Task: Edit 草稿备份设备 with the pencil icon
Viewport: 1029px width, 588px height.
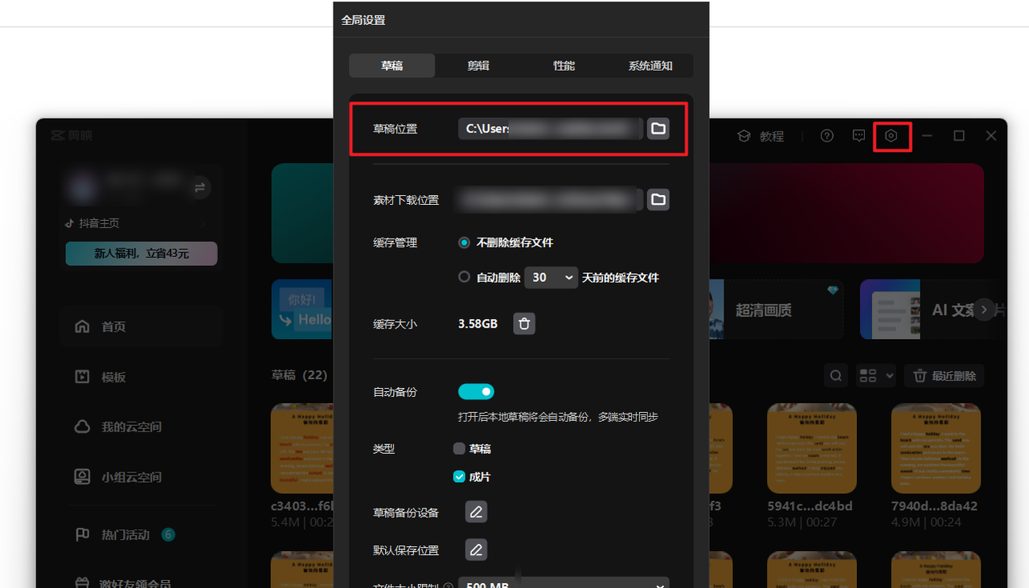Action: pyautogui.click(x=476, y=511)
